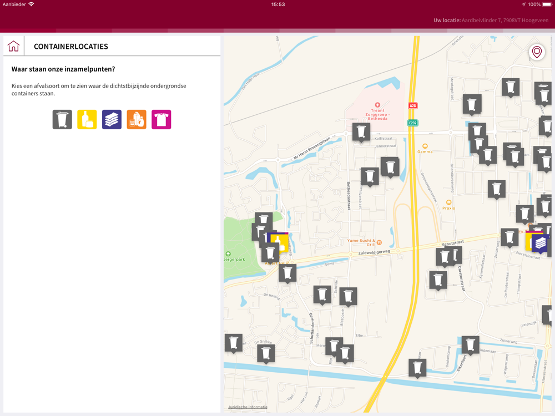Viewport: 555px width, 416px height.
Task: Tap the Containerlocaties header title
Action: [71, 47]
